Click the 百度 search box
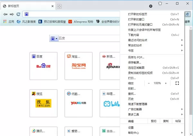Image resolution: width=193 pixels, height=136 pixels. coord(89,38)
